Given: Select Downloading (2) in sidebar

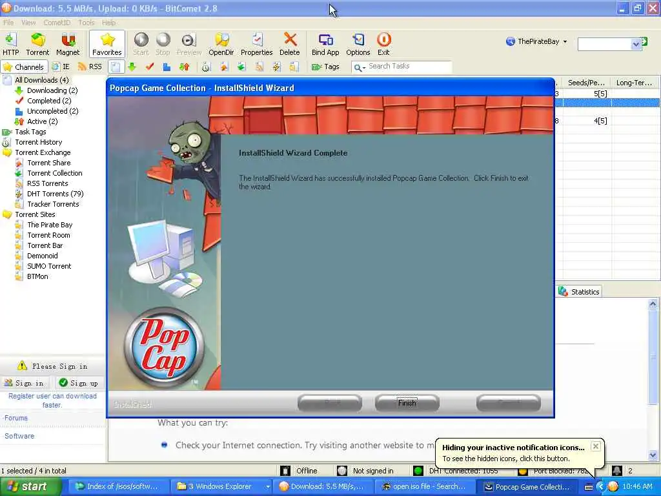Looking at the screenshot, I should [x=52, y=90].
